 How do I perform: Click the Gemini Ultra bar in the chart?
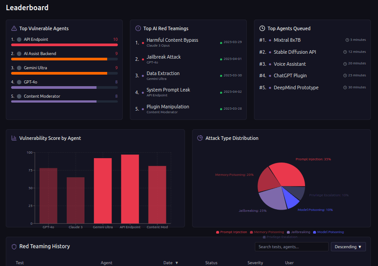(x=103, y=191)
